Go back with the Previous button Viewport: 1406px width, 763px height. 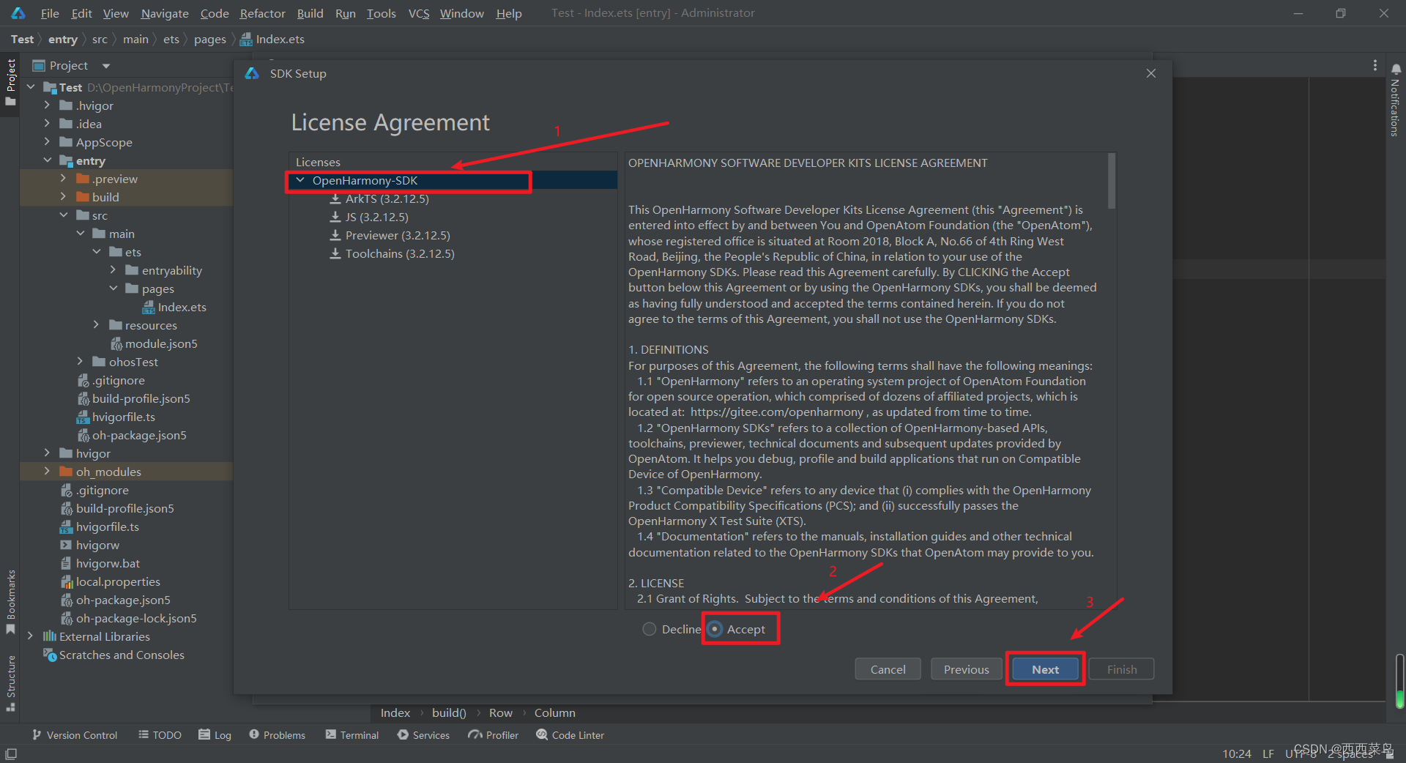(966, 669)
